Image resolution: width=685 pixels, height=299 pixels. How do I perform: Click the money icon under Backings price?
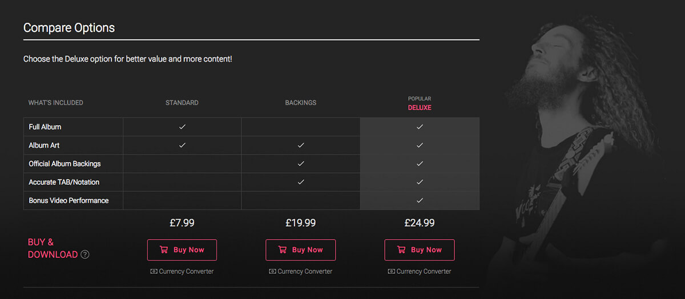pos(272,272)
